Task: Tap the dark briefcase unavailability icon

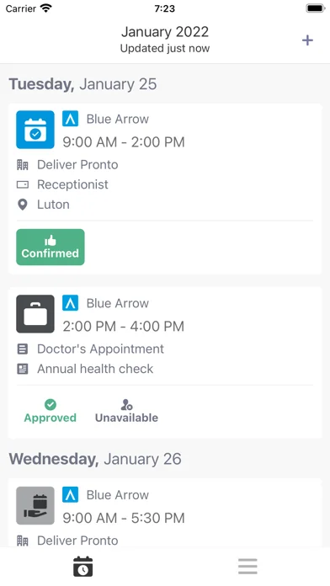Action: click(35, 314)
